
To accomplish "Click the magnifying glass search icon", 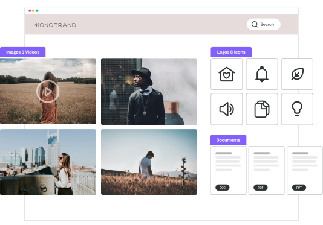I will pos(255,24).
